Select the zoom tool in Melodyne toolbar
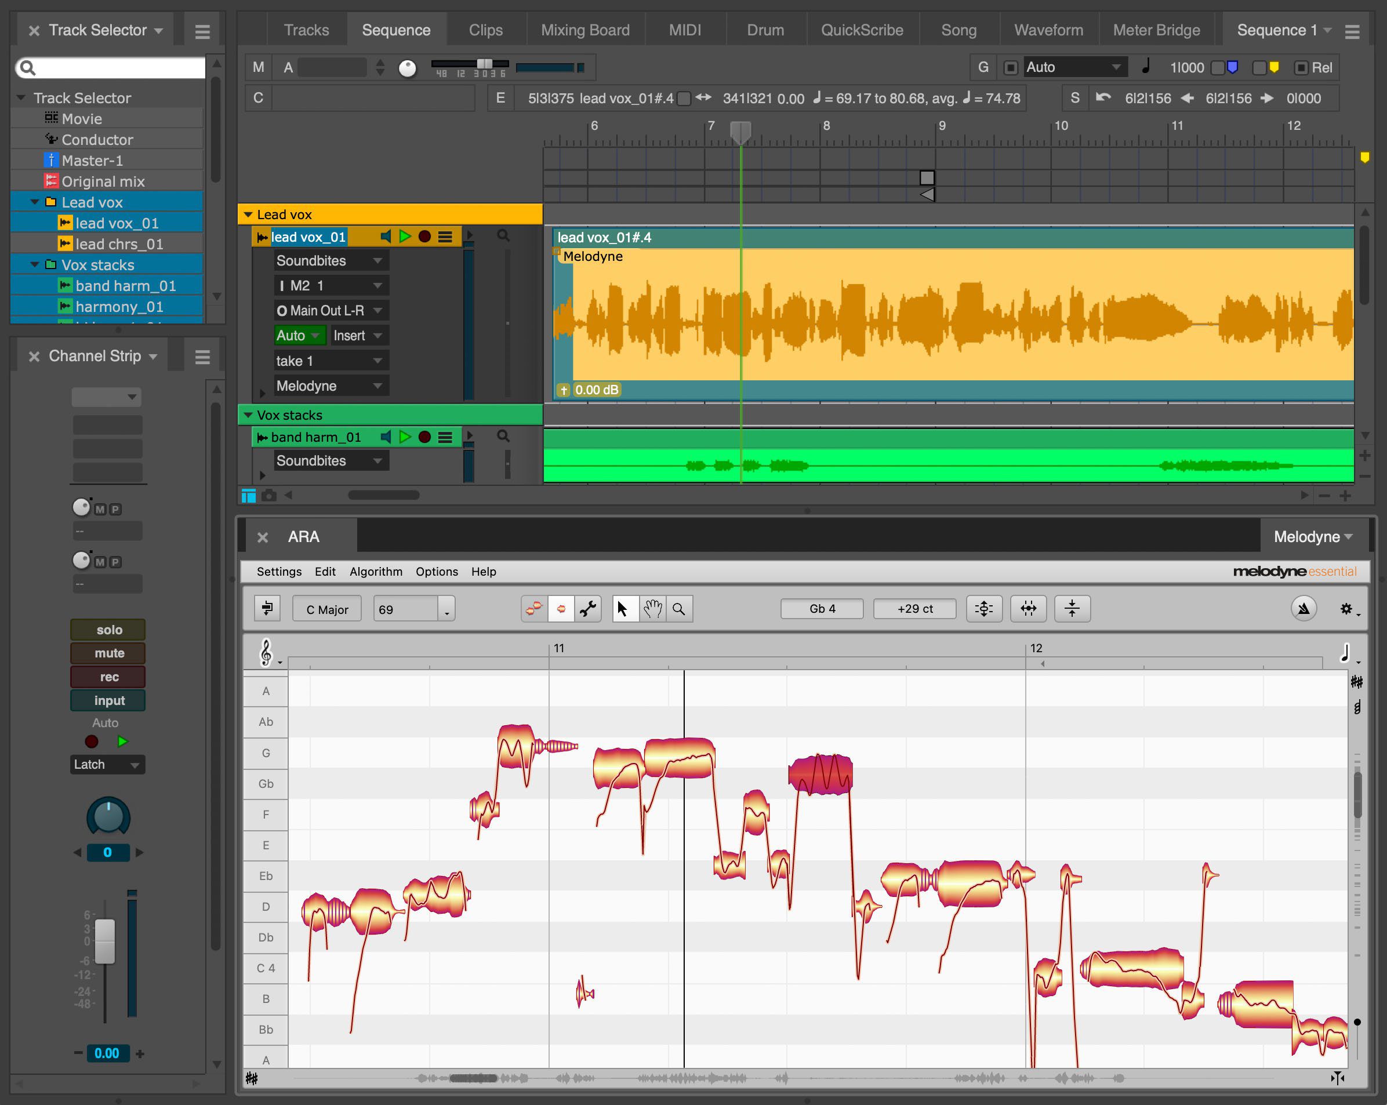 coord(681,609)
